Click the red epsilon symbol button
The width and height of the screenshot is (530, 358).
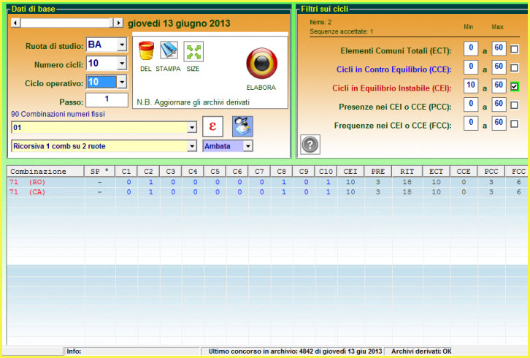(212, 126)
